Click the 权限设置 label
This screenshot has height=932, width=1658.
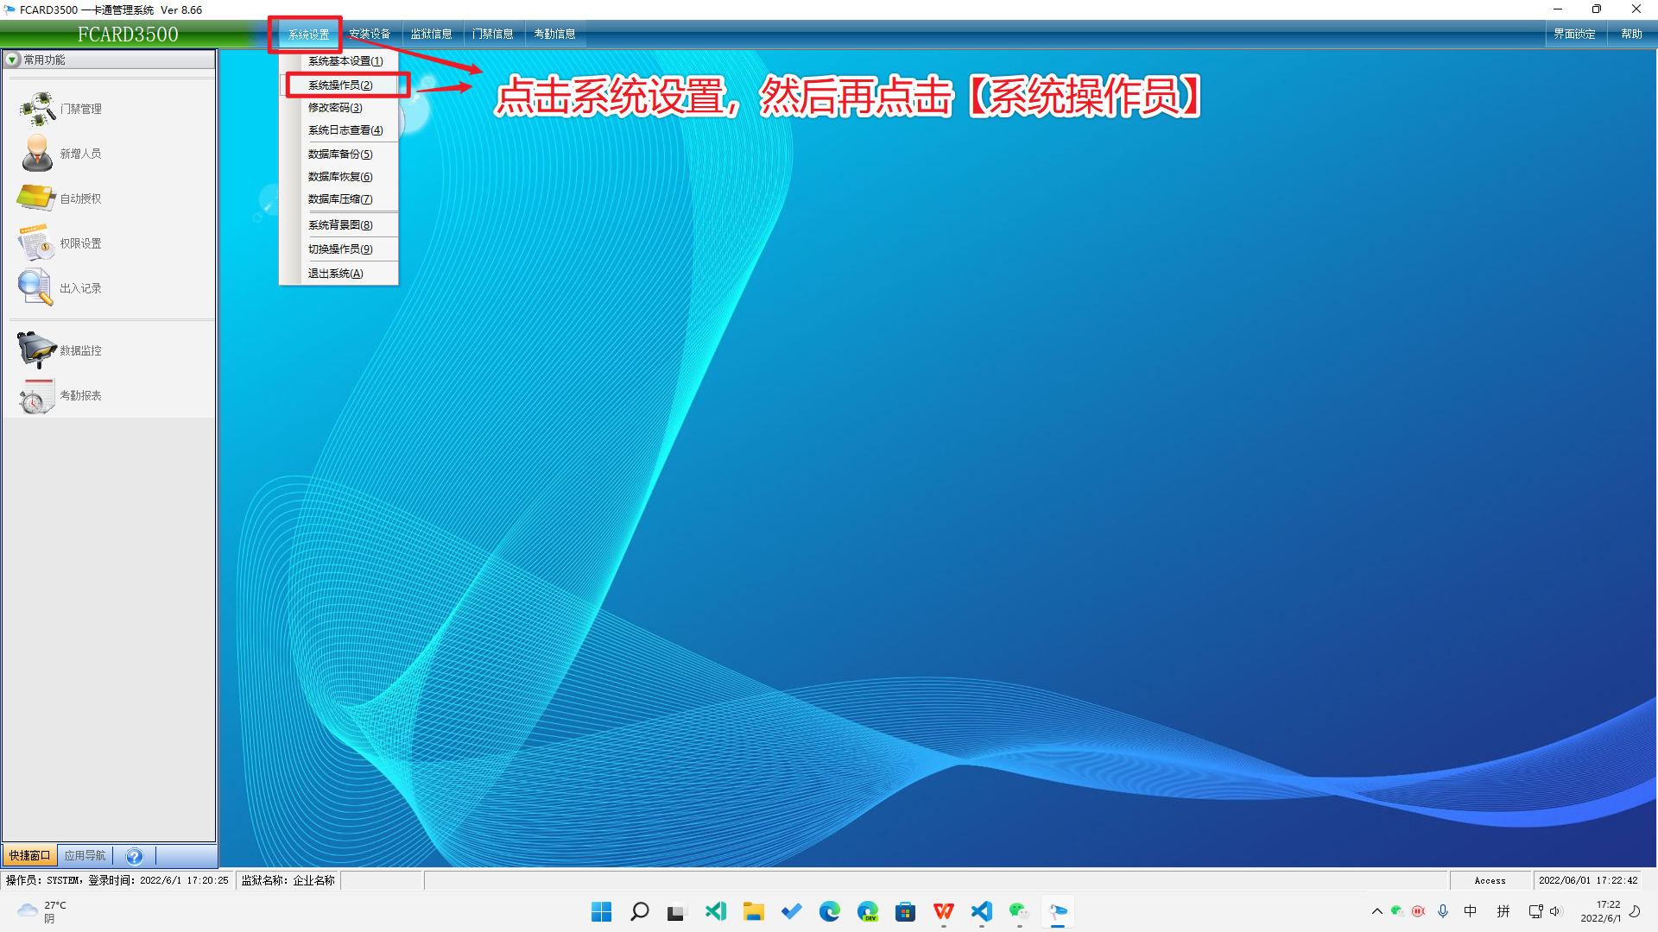81,243
